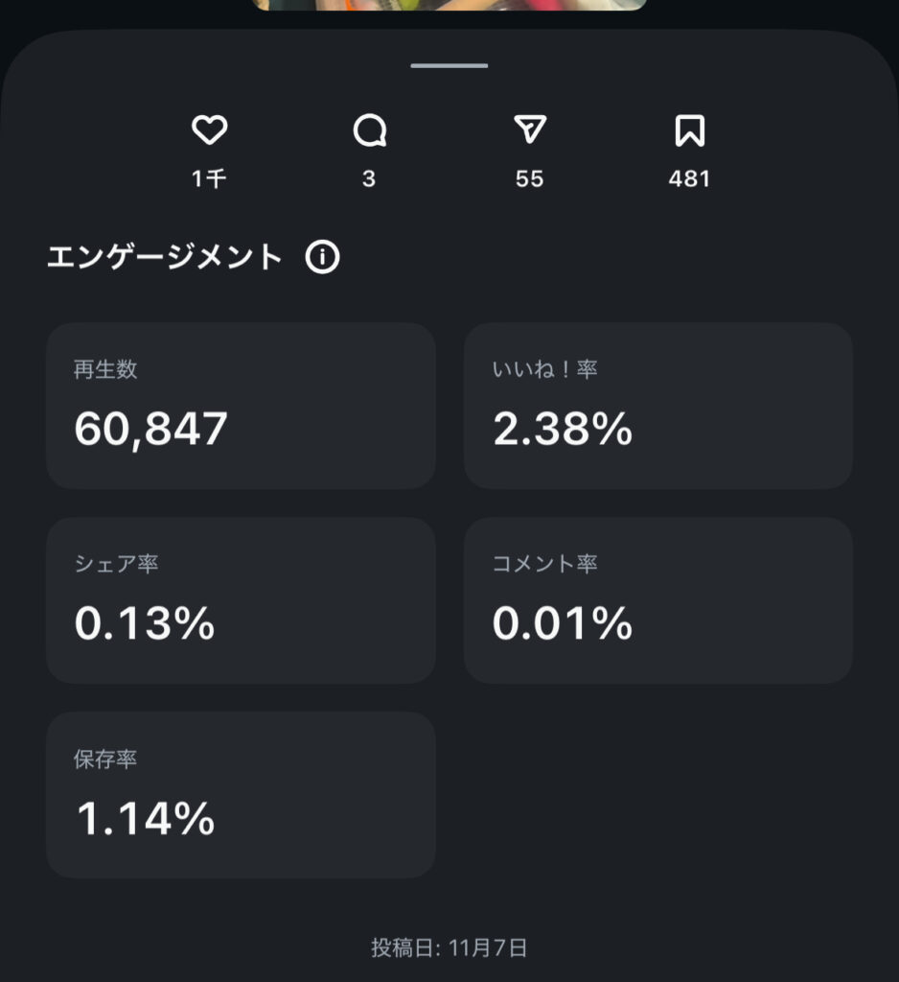Tap the 再生数 label
Image resolution: width=899 pixels, height=982 pixels.
(x=105, y=369)
